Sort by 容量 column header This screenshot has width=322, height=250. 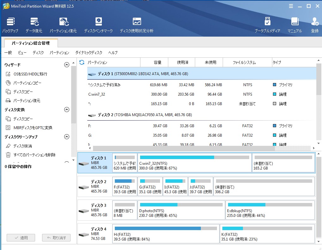154,62
